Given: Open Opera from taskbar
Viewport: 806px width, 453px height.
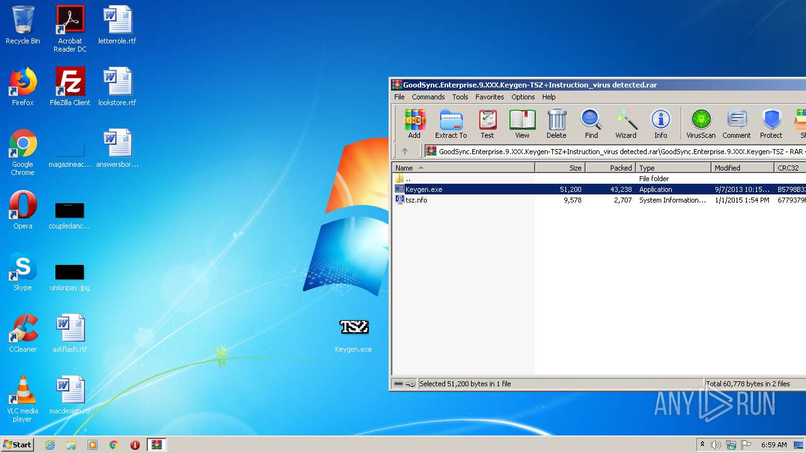Looking at the screenshot, I should click(x=135, y=445).
